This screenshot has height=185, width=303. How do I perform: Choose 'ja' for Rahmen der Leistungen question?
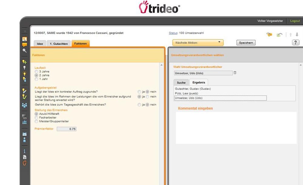[x=139, y=96]
